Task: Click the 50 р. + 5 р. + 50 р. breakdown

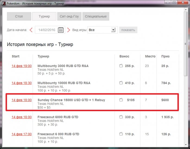Action: pos(51,74)
